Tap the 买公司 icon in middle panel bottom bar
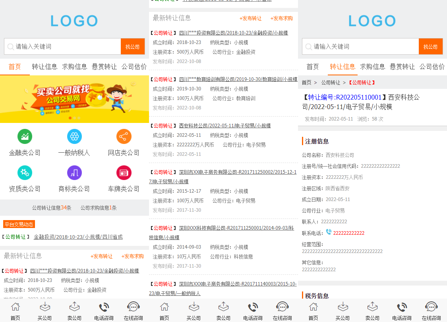 pos(194,307)
